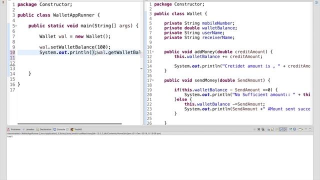This screenshot has height=180, width=320.
Task: Click 'main(String[] args)' signature text
Action: tap(106, 26)
